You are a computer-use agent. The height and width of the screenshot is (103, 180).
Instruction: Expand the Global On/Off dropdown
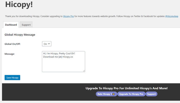[47, 44]
